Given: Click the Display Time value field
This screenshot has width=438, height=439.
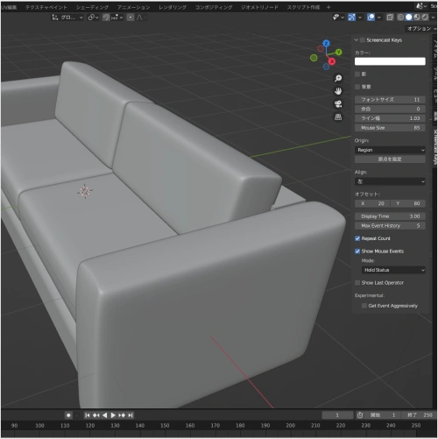Looking at the screenshot, I should pos(390,216).
